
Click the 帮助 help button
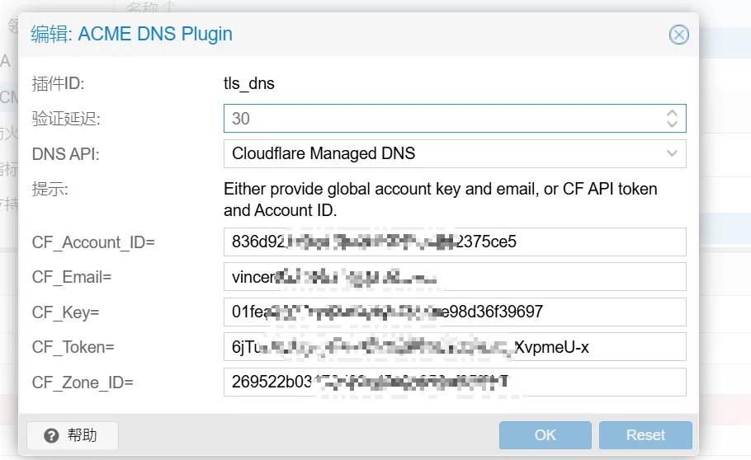(73, 435)
